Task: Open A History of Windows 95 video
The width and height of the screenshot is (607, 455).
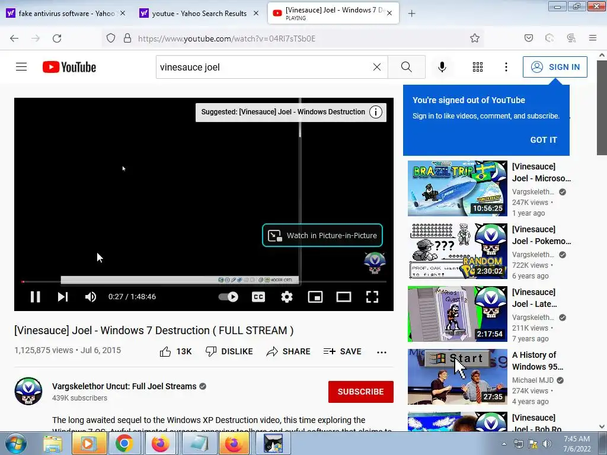Action: 538,361
